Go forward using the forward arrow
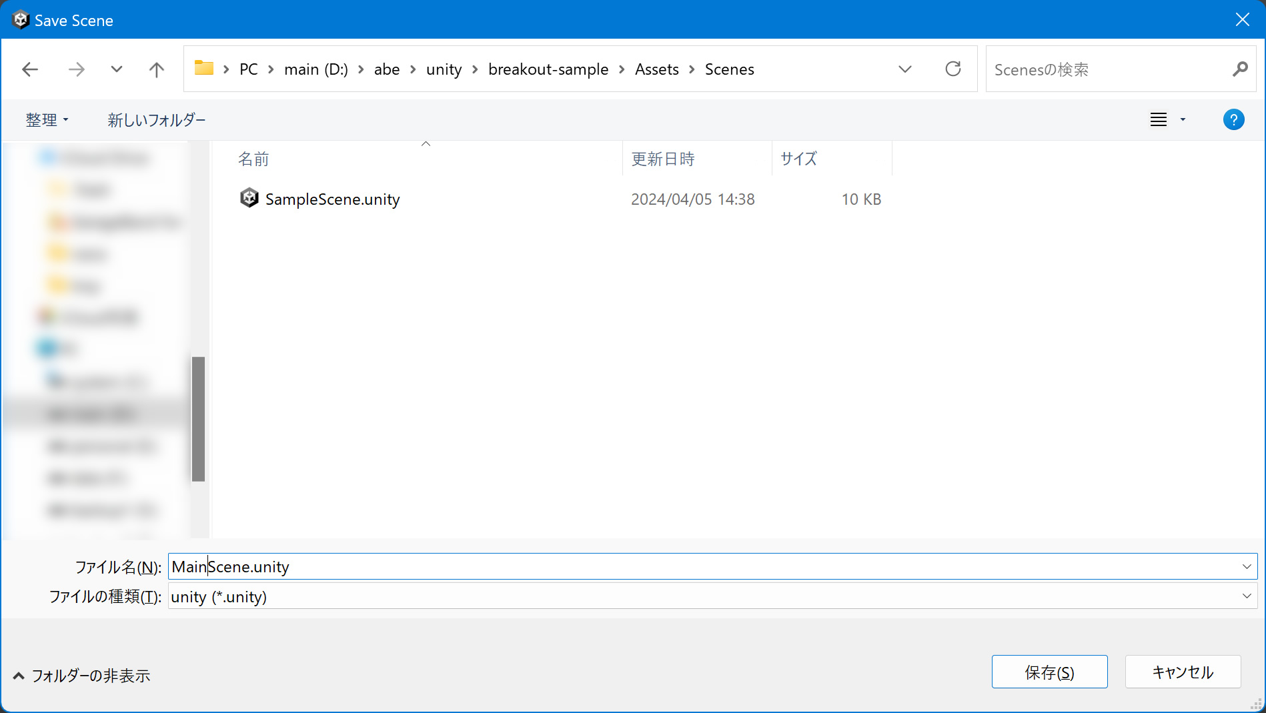Screen dimensions: 1266x713 pyautogui.click(x=77, y=69)
